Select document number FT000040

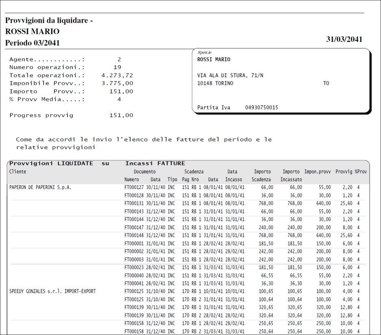click(x=134, y=276)
